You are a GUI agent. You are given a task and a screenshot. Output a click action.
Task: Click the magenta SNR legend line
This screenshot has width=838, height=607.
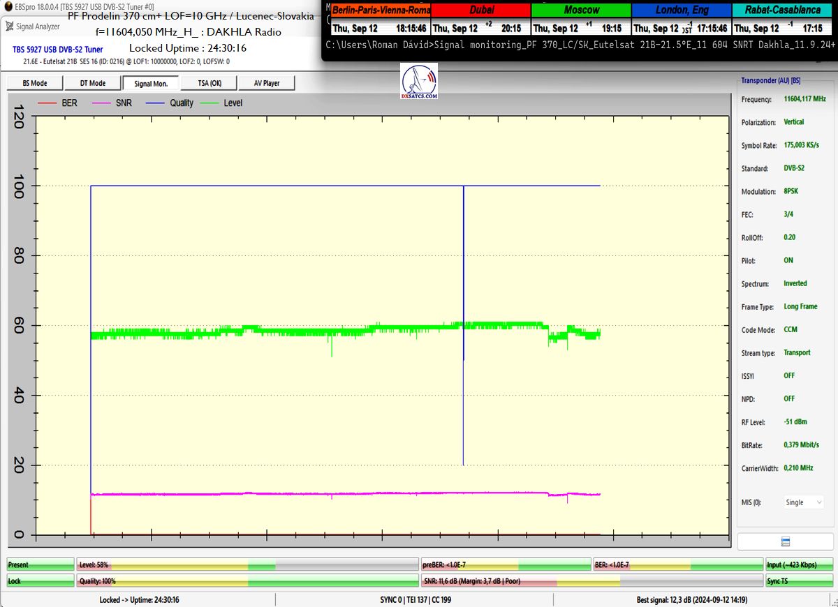[x=101, y=103]
